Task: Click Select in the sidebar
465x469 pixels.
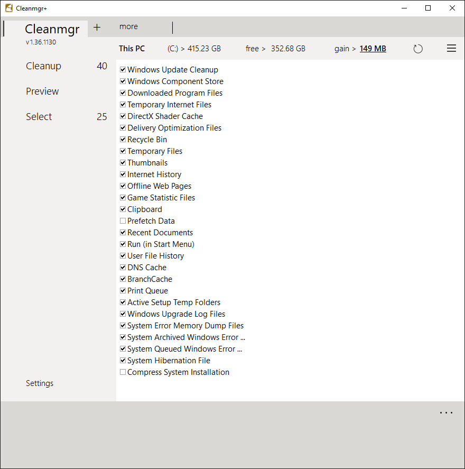Action: [39, 117]
